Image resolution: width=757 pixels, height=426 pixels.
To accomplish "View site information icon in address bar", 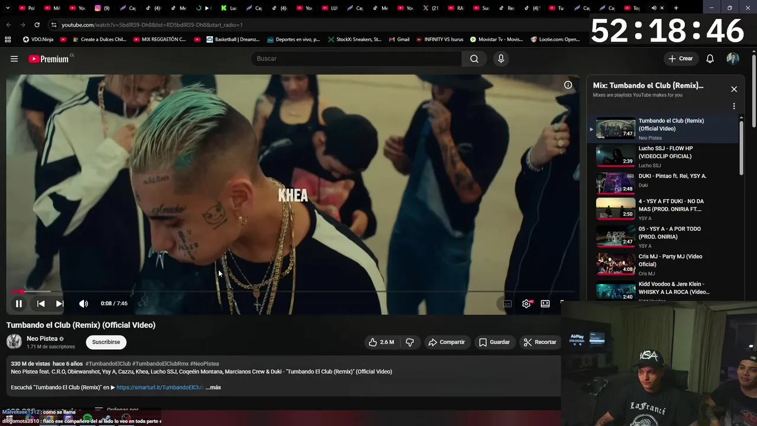I will pyautogui.click(x=54, y=25).
